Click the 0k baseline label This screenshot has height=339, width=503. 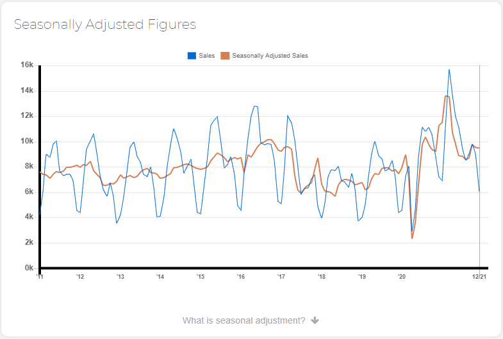pyautogui.click(x=29, y=268)
